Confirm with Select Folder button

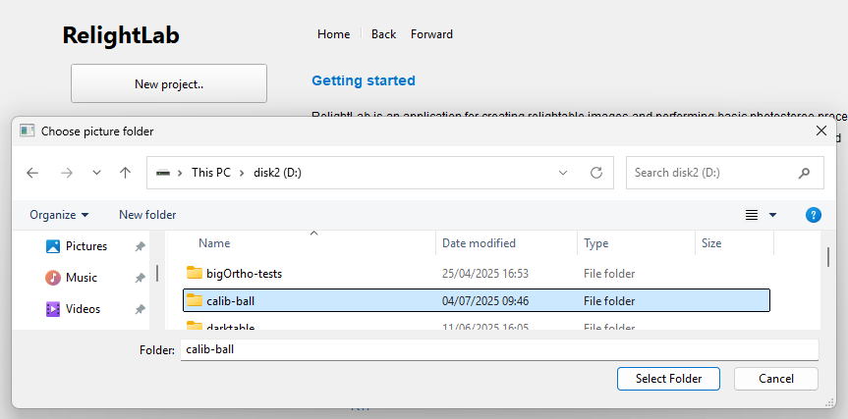(668, 379)
